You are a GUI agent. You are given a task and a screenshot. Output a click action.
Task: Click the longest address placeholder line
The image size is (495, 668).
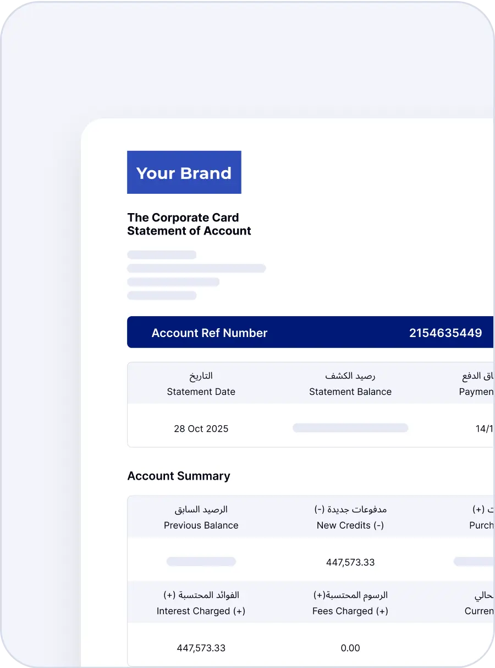pyautogui.click(x=196, y=268)
